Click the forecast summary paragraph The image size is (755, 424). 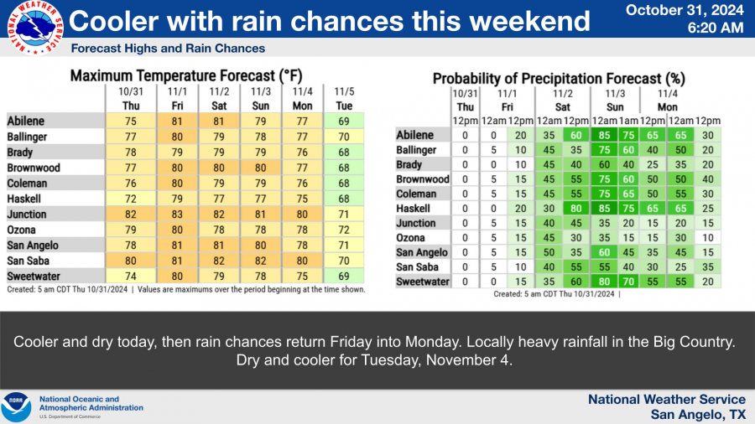pyautogui.click(x=377, y=350)
